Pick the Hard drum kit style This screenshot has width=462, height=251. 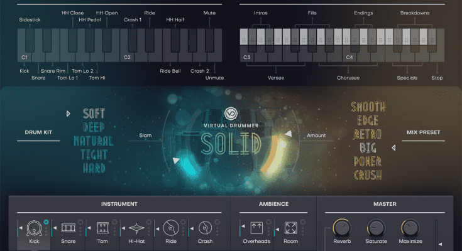tap(94, 168)
